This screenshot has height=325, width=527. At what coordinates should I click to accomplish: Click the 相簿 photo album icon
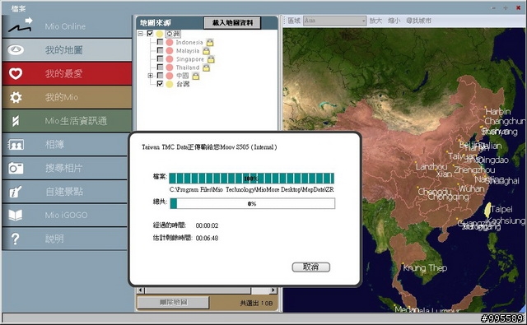16,145
